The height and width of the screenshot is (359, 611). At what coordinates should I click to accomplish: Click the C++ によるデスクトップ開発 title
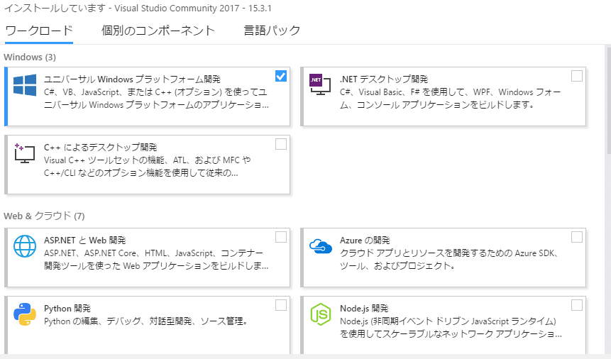click(101, 148)
